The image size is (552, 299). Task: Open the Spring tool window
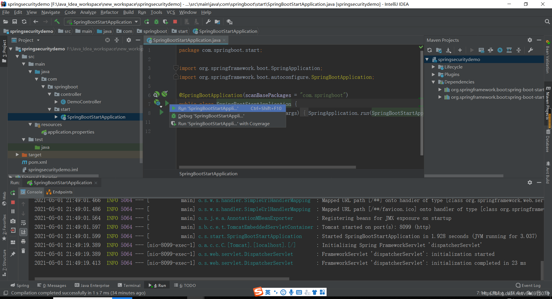point(20,285)
